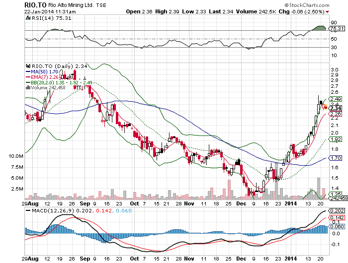Click the RSI(14) indicator icon

28,18
